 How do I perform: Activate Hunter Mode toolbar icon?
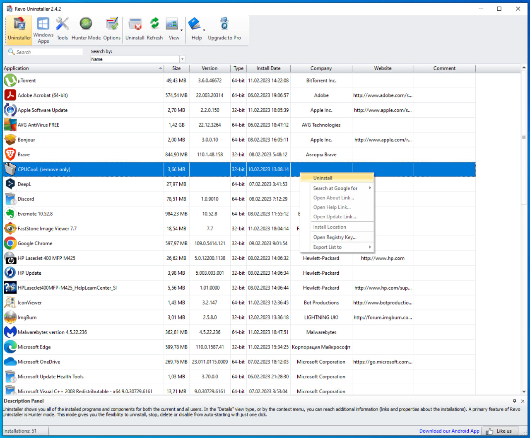click(x=86, y=29)
